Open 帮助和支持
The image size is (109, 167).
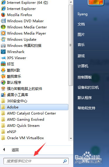86,108
